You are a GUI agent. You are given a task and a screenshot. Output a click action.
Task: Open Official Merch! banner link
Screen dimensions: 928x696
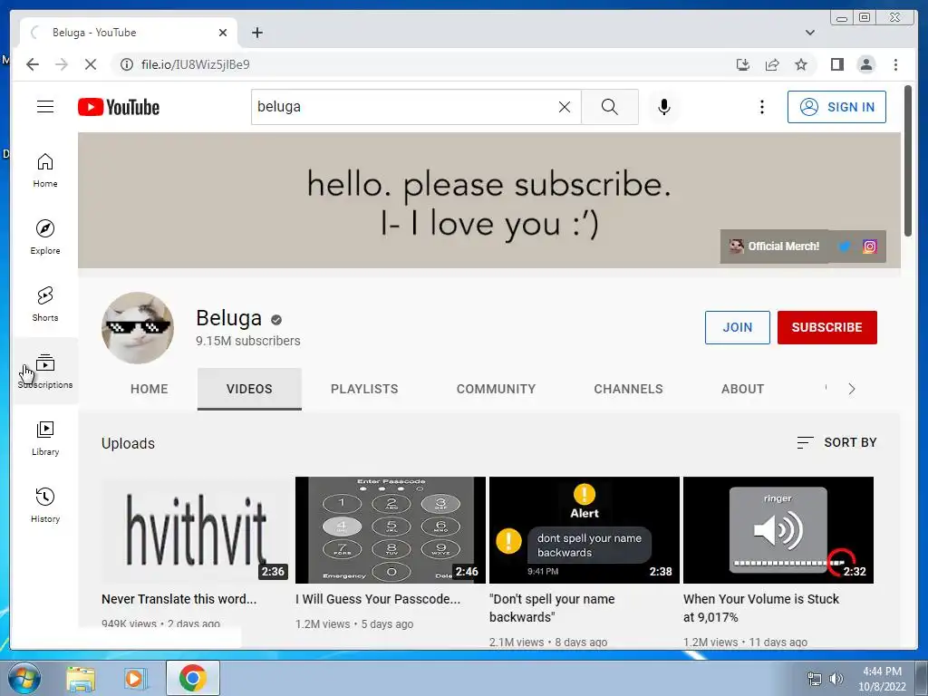pos(774,246)
